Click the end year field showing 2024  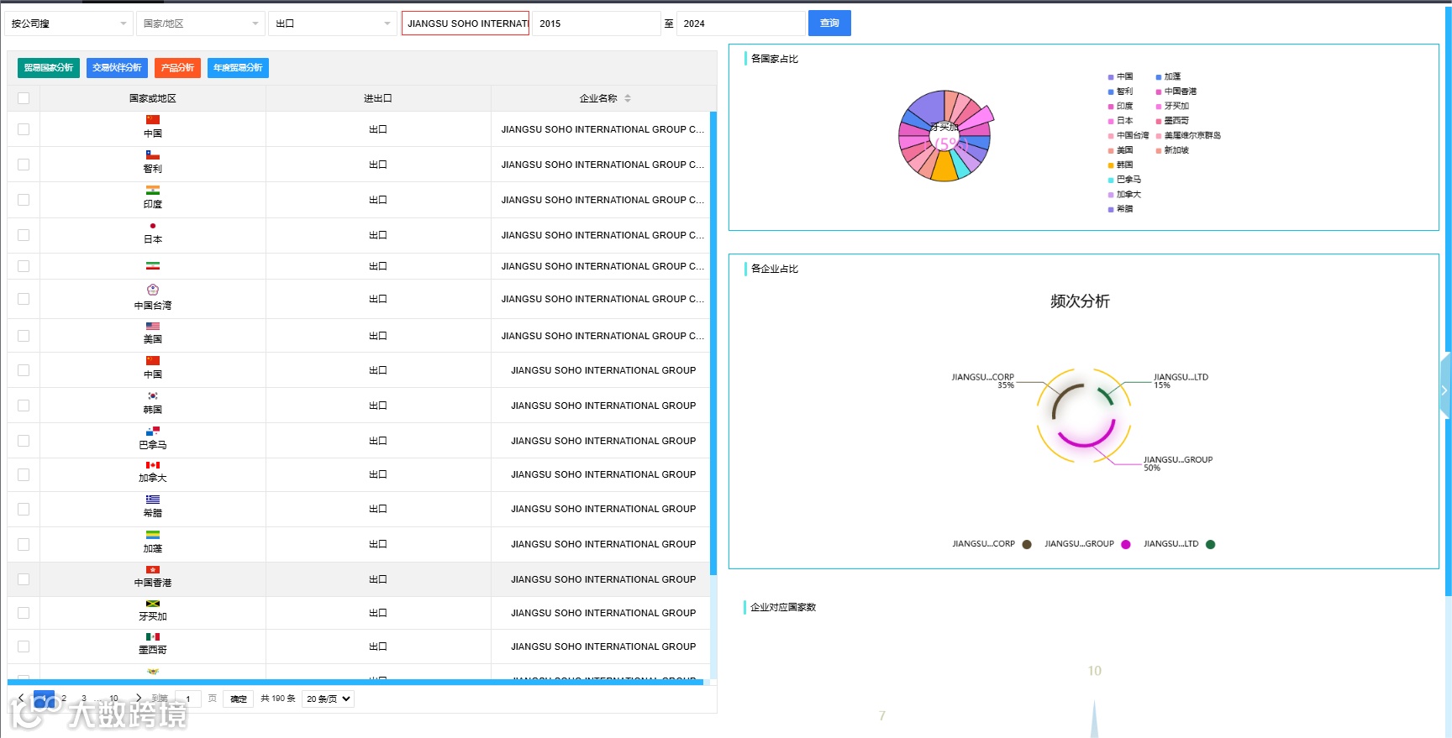pos(741,24)
